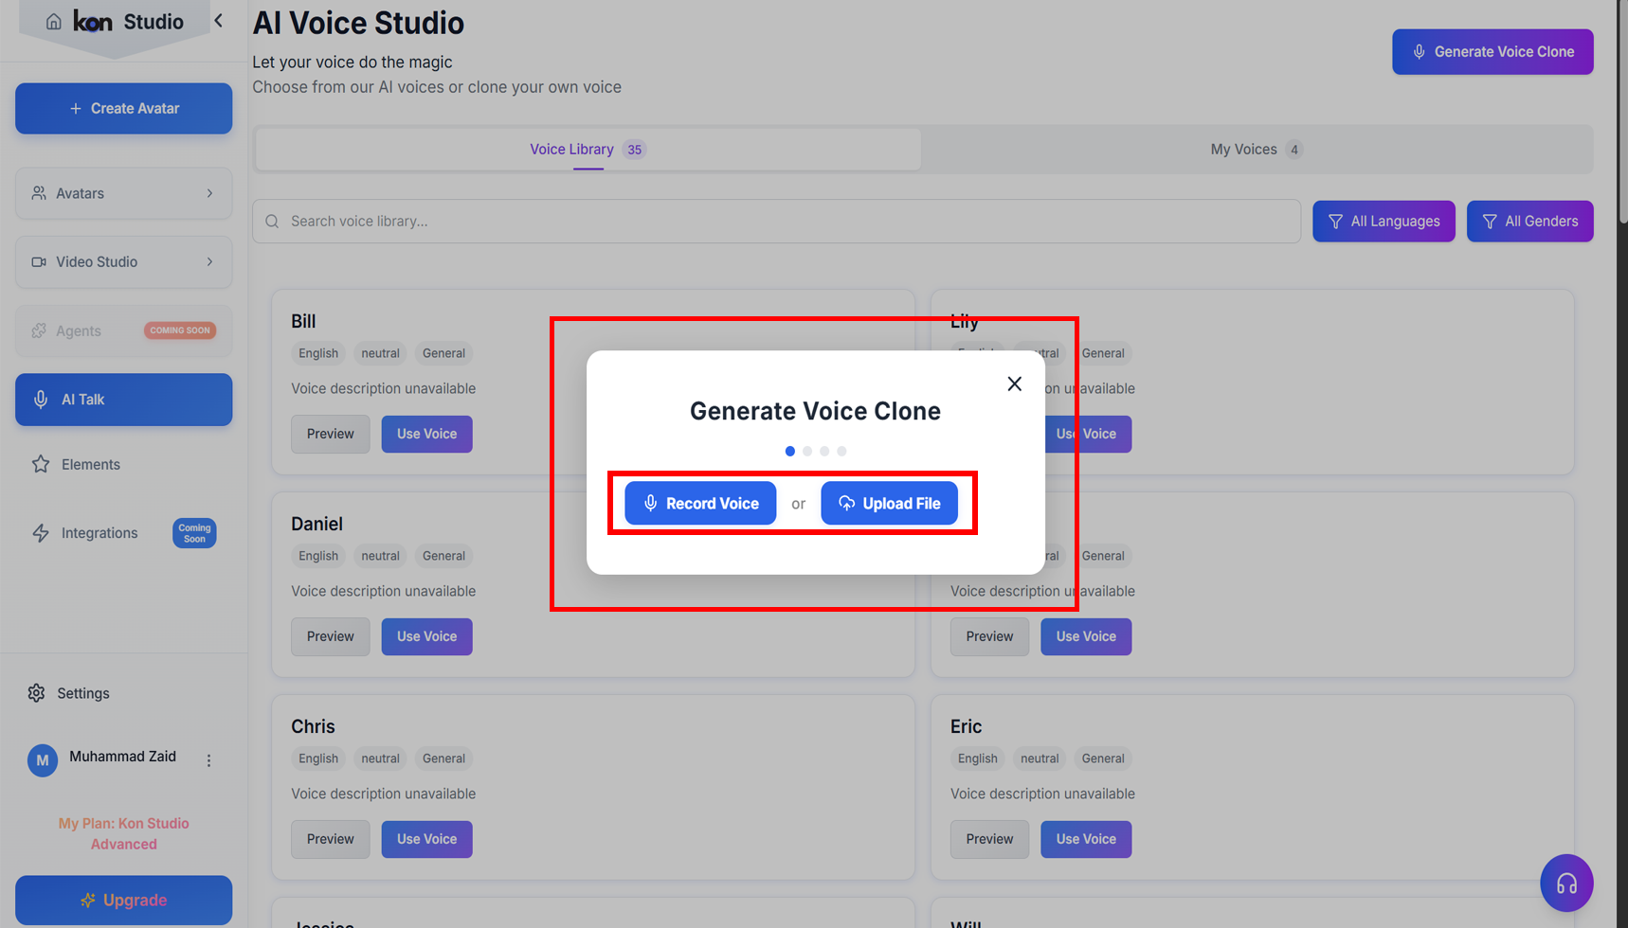Select the Voice Library tab
The height and width of the screenshot is (928, 1628).
pos(588,150)
